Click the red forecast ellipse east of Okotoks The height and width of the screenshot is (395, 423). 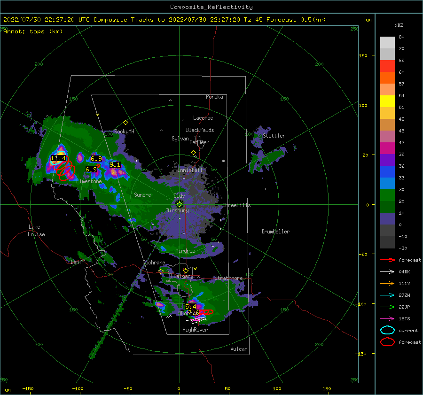[206, 312]
